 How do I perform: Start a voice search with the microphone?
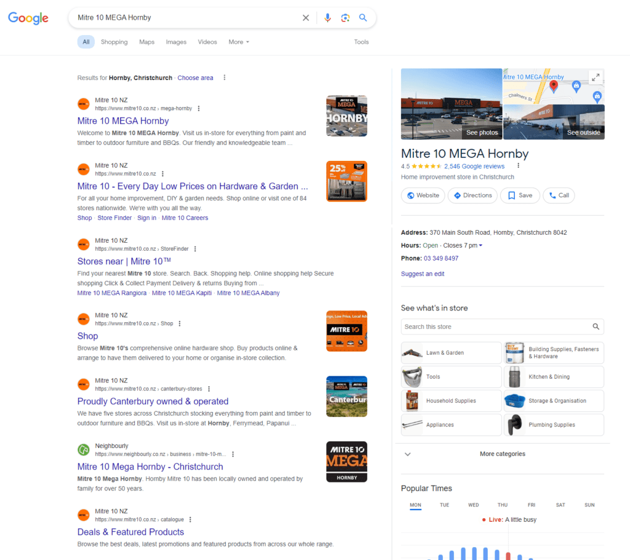[x=327, y=18]
